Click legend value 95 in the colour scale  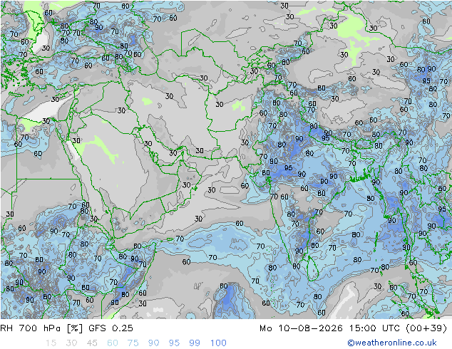point(174,343)
